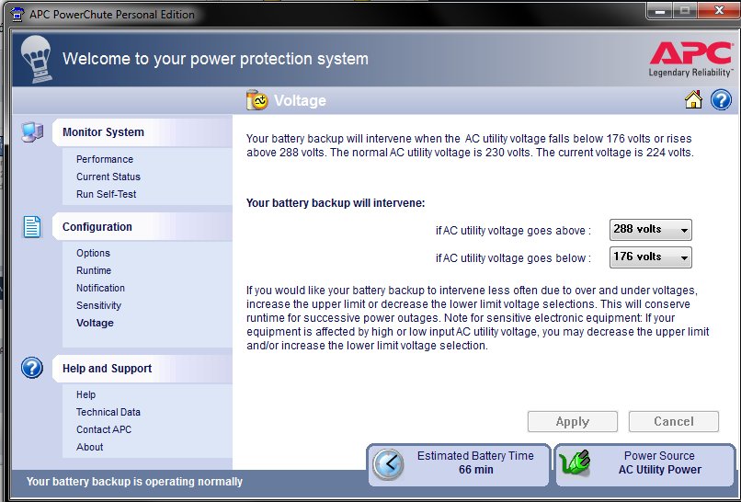741x502 pixels.
Task: Open the lower limit 176 volts dropdown
Action: (x=650, y=257)
